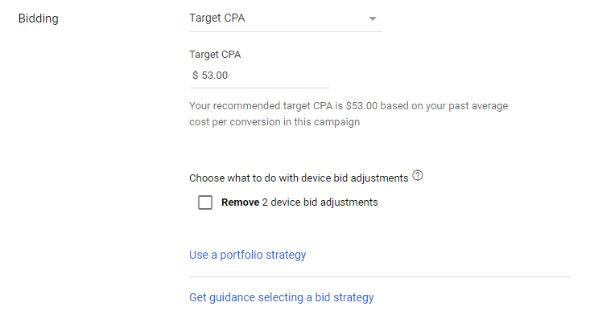590x323 pixels.
Task: Follow Get guidance selecting a bid strategy
Action: coord(282,297)
